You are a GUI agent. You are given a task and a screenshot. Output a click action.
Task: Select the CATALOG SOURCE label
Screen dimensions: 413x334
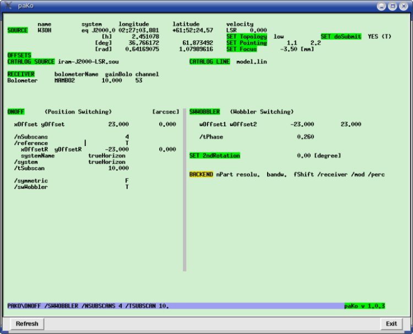coord(31,62)
